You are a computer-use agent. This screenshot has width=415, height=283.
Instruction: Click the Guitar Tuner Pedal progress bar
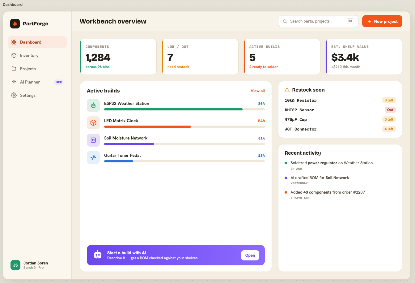184,161
